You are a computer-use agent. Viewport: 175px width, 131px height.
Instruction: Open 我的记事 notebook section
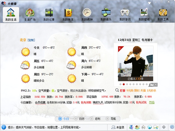coord(49,14)
